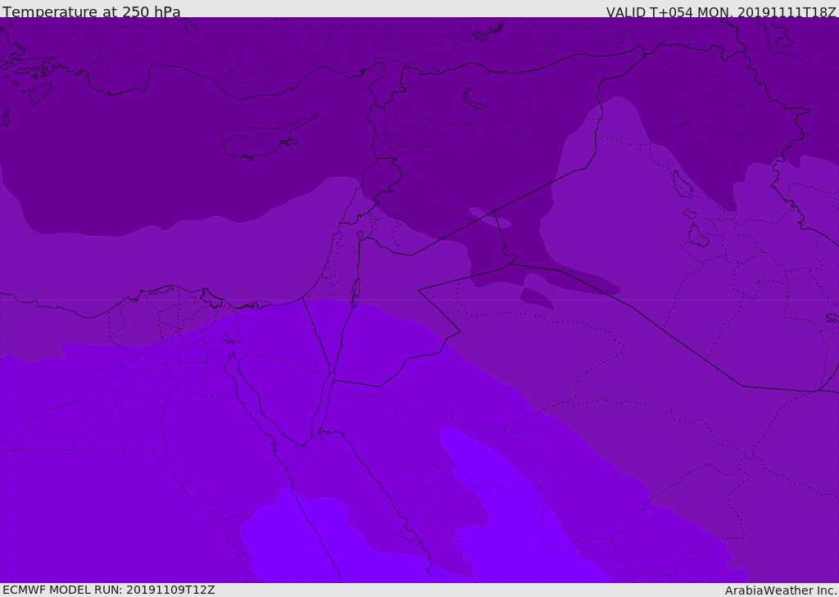Viewport: 839px width, 597px height.
Task: Open the "ArabiaWeather Inc." credit text
Action: (780, 590)
